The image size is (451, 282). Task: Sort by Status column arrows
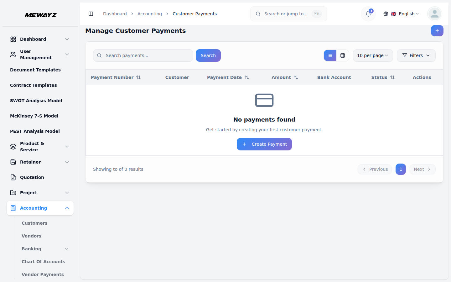point(392,77)
